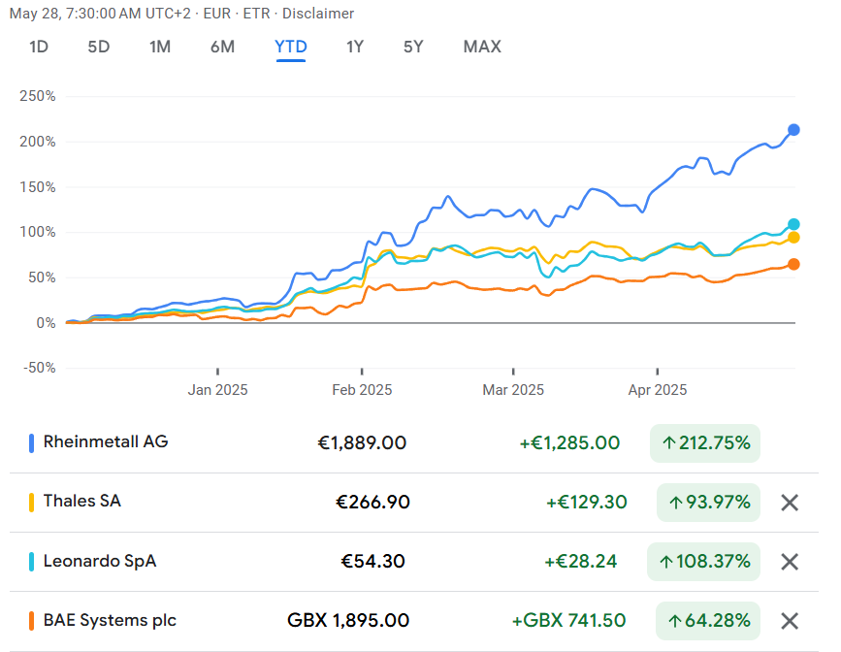Remove BAE Systems plc from comparison
This screenshot has width=841, height=652.
(x=790, y=621)
